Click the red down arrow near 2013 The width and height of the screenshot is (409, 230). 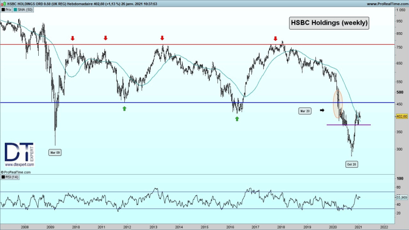point(162,38)
